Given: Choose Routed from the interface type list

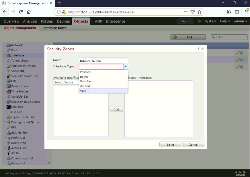Looking at the screenshot, I should [85, 86].
